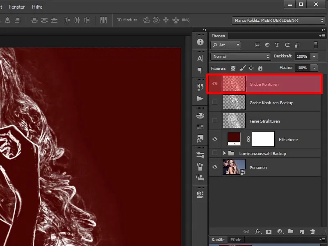Select the 3D slide mode icon
The height and width of the screenshot is (246, 328).
[176, 20]
